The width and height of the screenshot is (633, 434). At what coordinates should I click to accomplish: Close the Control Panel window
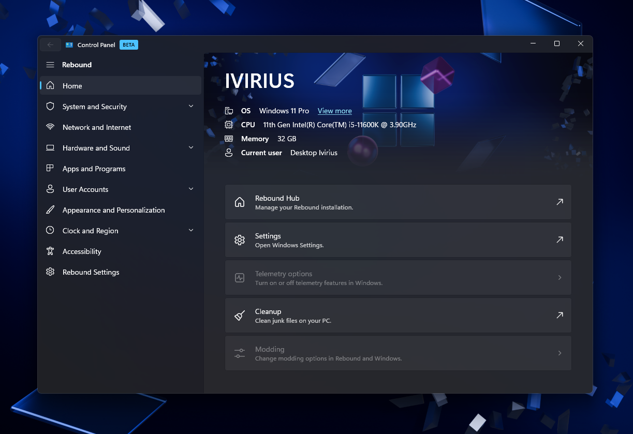[581, 44]
